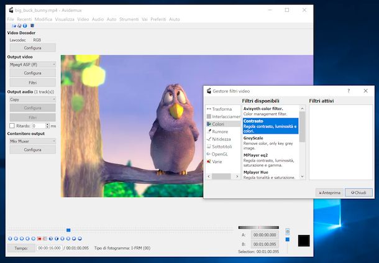The width and height of the screenshot is (379, 263).
Task: Open the Auto menu
Action: pyautogui.click(x=111, y=19)
